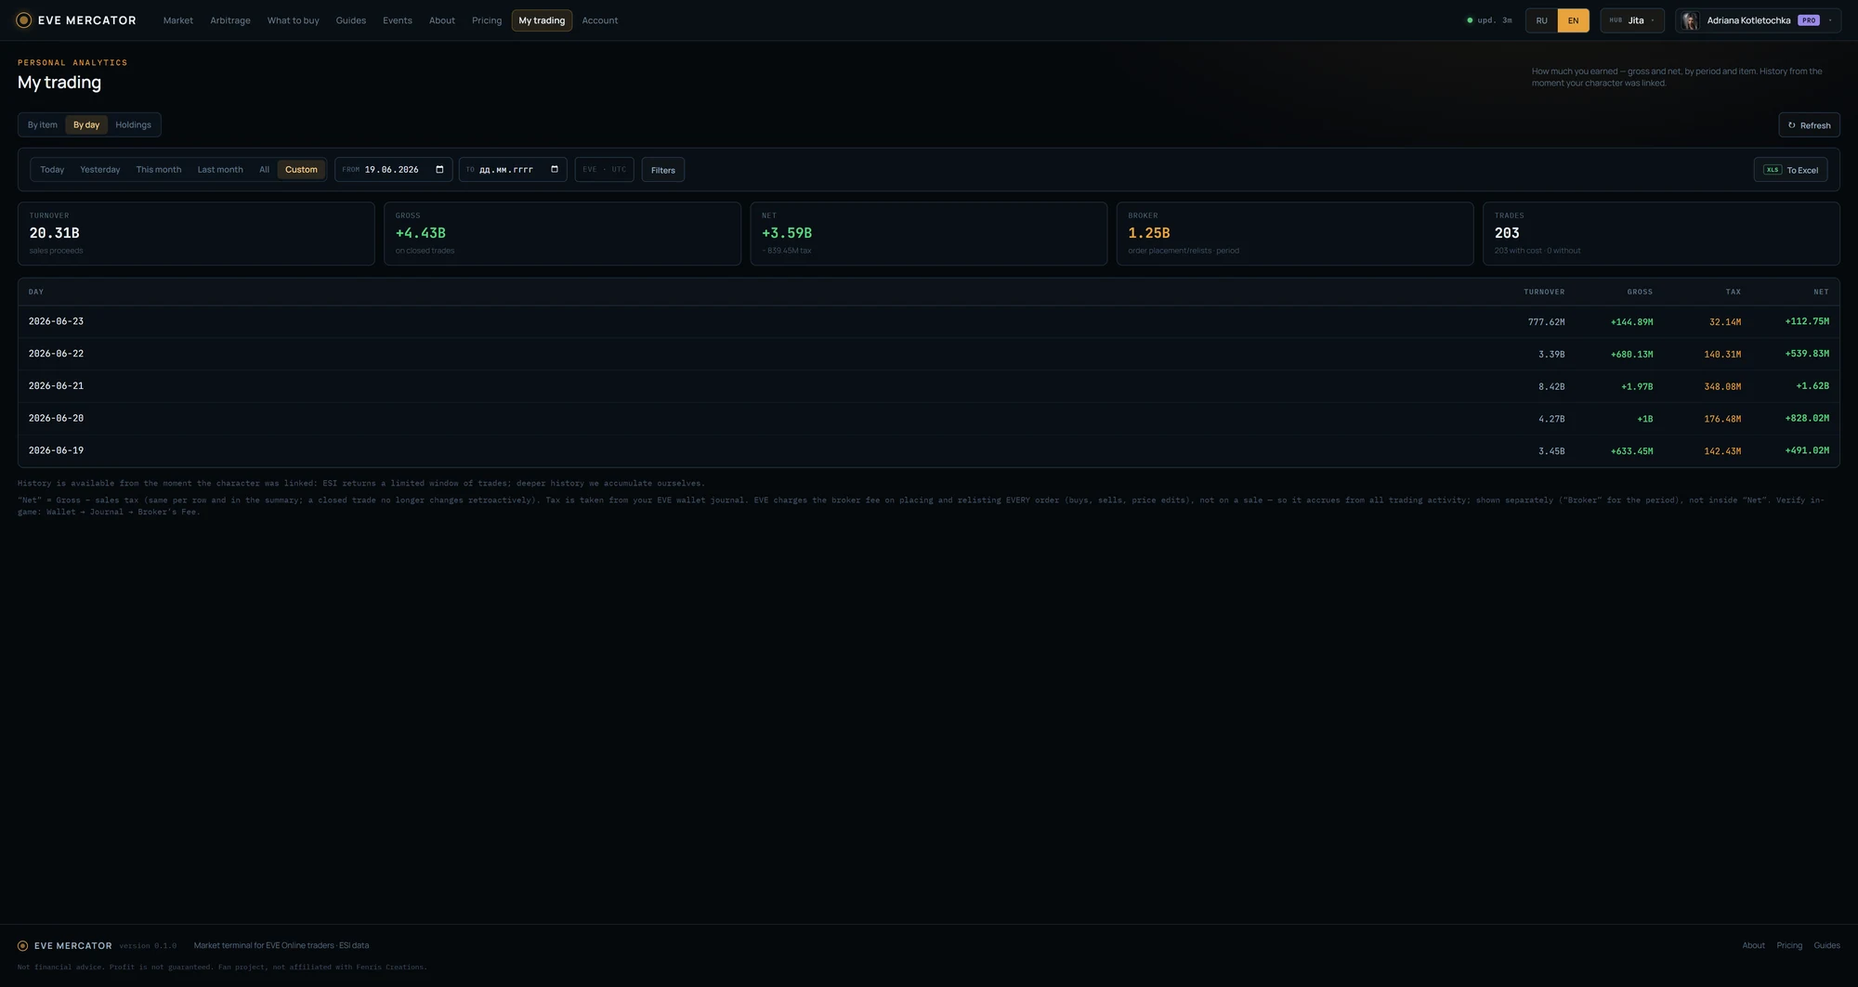Select the 2026-06-20 row

(929, 419)
